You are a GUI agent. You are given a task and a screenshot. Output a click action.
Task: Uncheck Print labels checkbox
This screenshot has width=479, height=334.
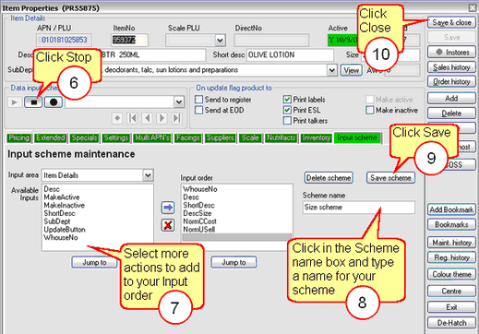click(287, 100)
